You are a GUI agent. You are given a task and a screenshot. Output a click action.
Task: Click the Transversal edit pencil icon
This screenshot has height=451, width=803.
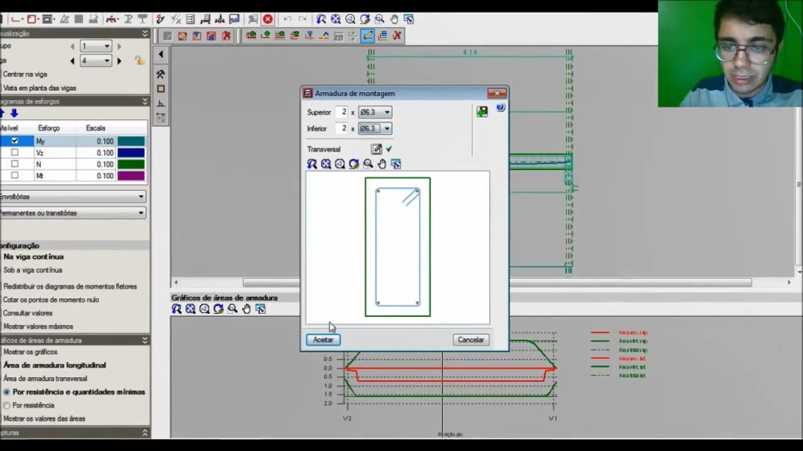click(x=376, y=149)
